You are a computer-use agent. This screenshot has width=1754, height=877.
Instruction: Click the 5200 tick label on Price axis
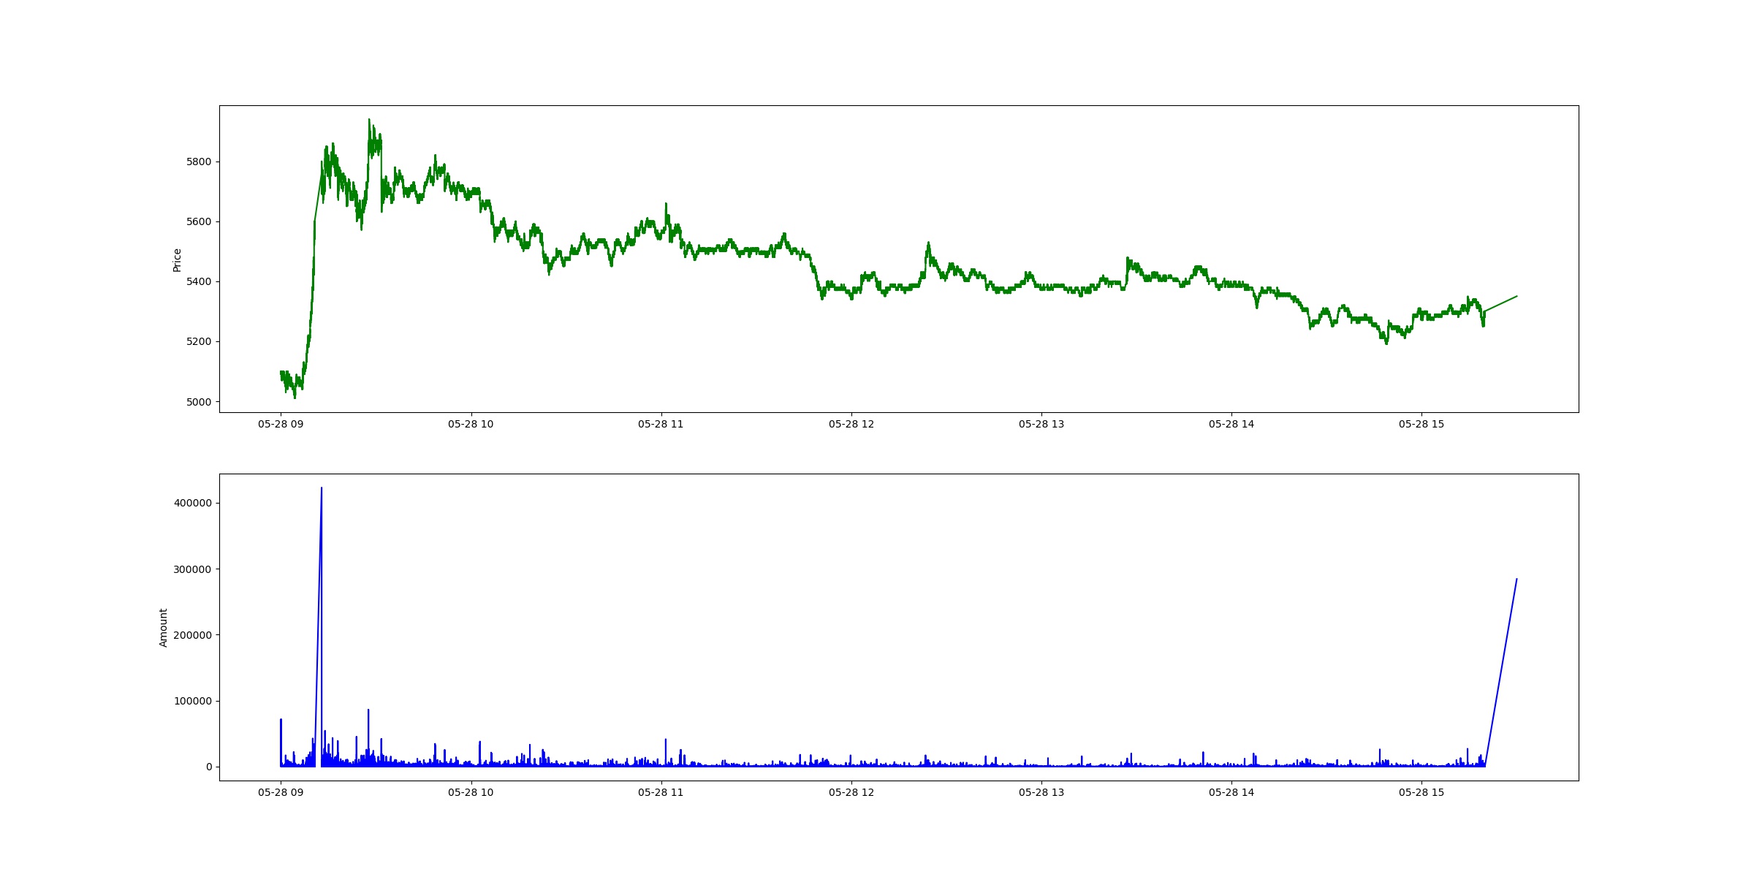click(199, 341)
